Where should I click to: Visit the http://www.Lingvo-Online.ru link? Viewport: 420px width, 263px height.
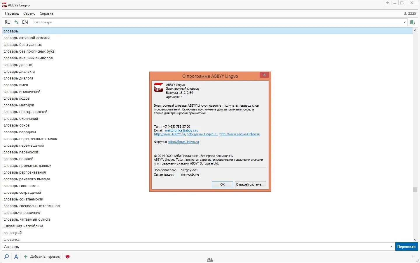[x=240, y=134]
